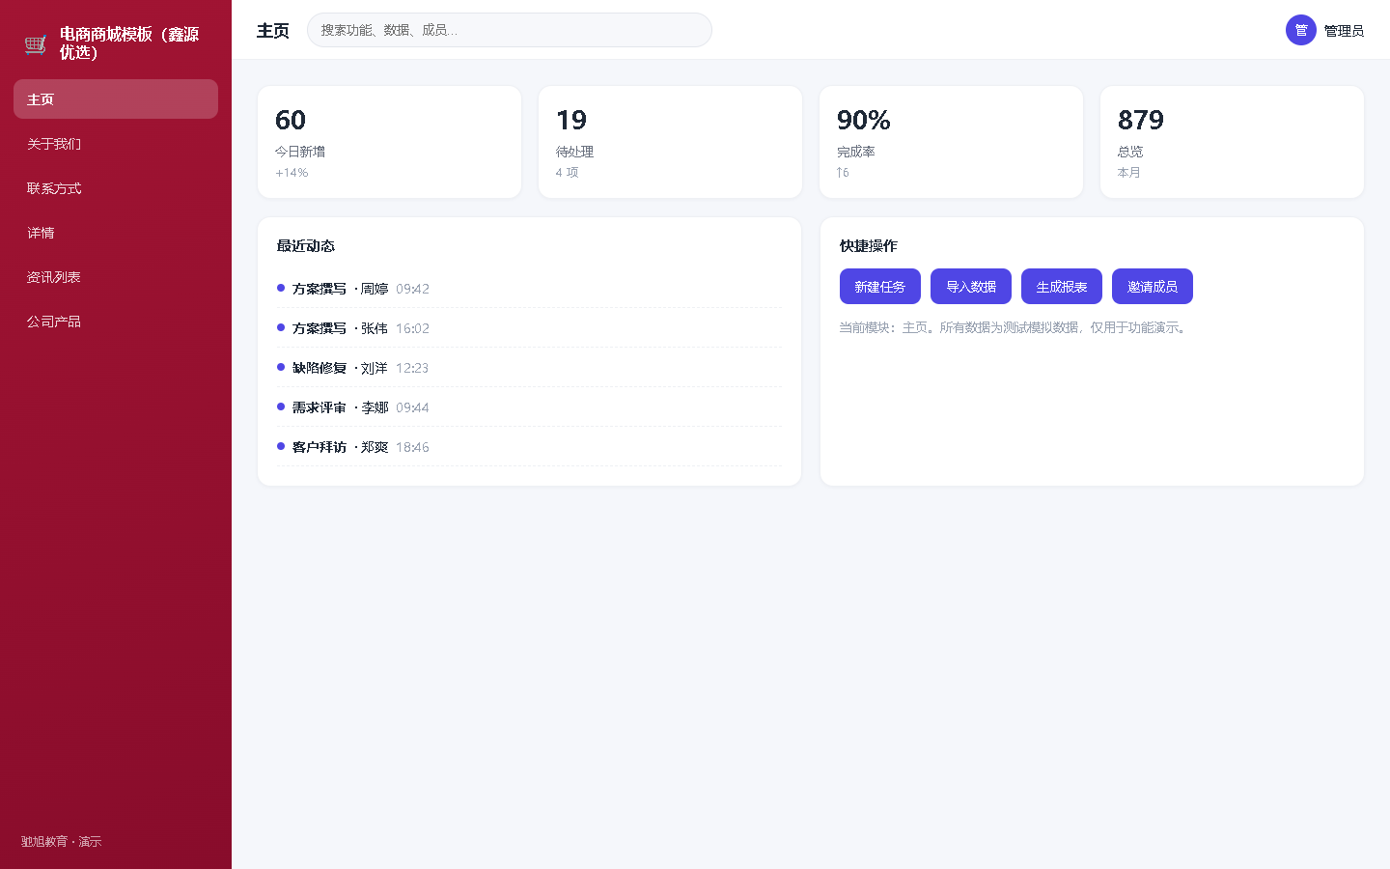Open the 主页 sidebar menu item
This screenshot has width=1390, height=869.
(116, 99)
